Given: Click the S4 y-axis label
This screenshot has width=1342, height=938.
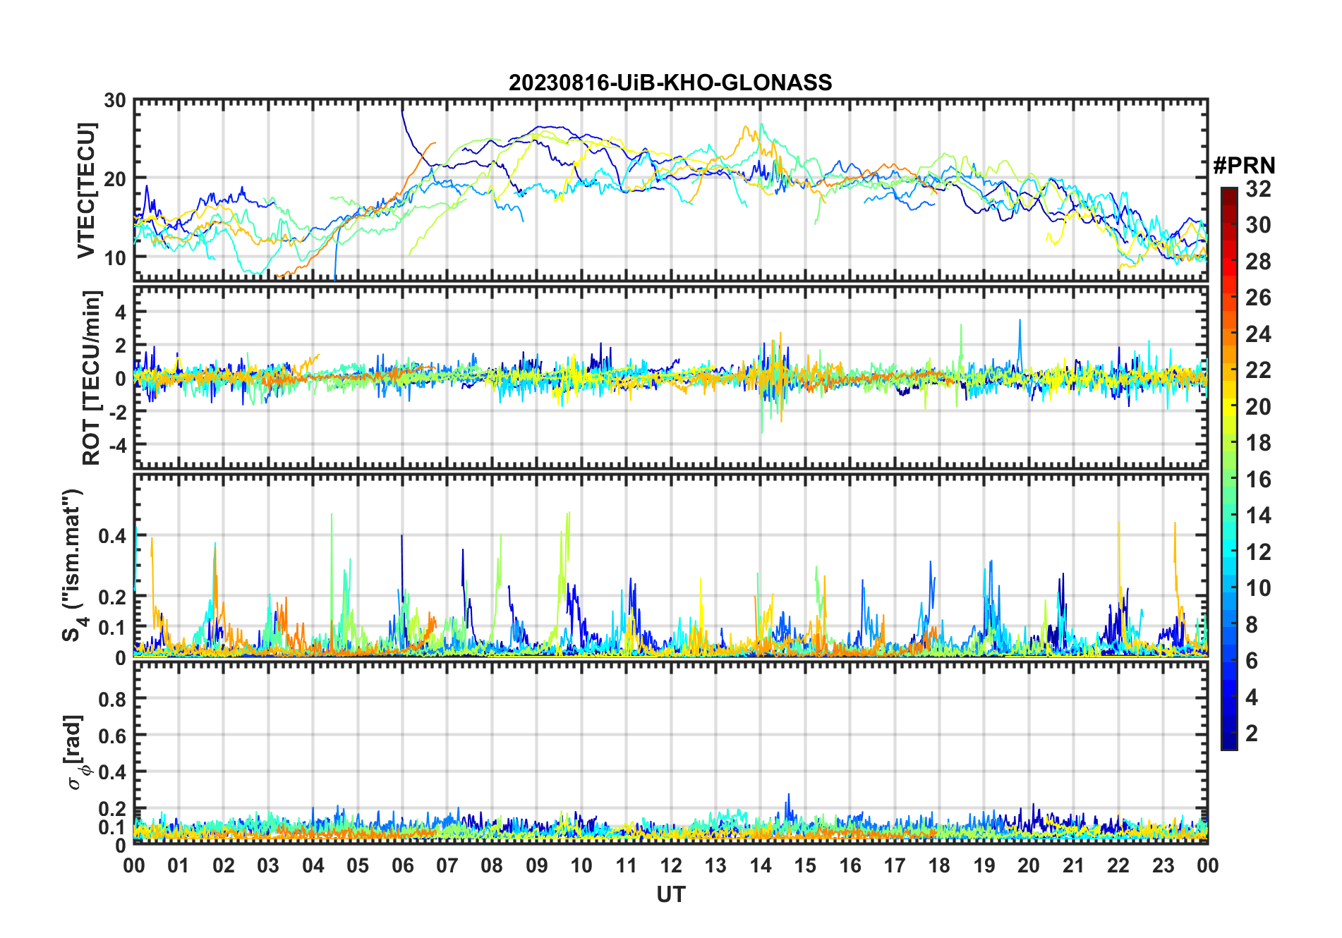Looking at the screenshot, I should (x=73, y=564).
